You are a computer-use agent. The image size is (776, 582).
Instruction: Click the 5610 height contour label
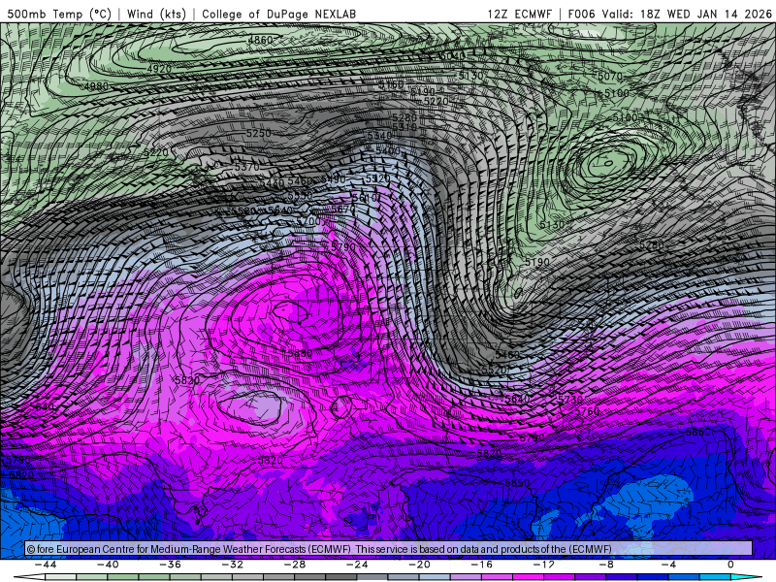[x=366, y=197]
